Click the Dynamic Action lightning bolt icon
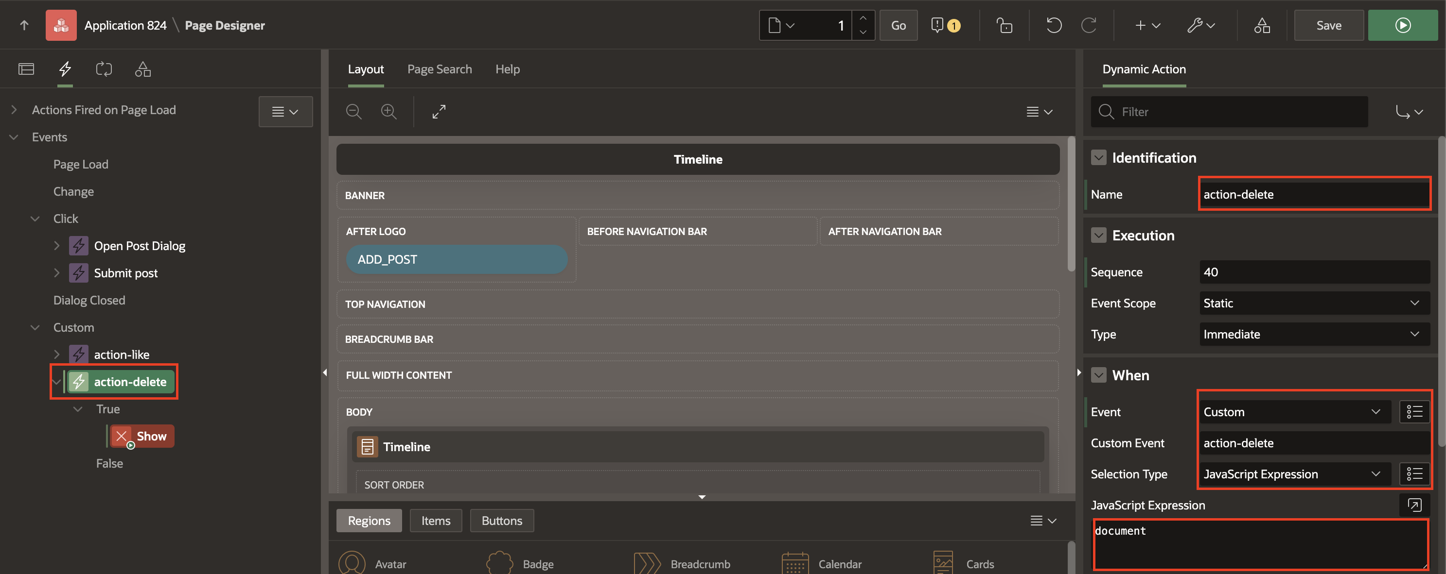This screenshot has width=1446, height=574. pos(65,69)
